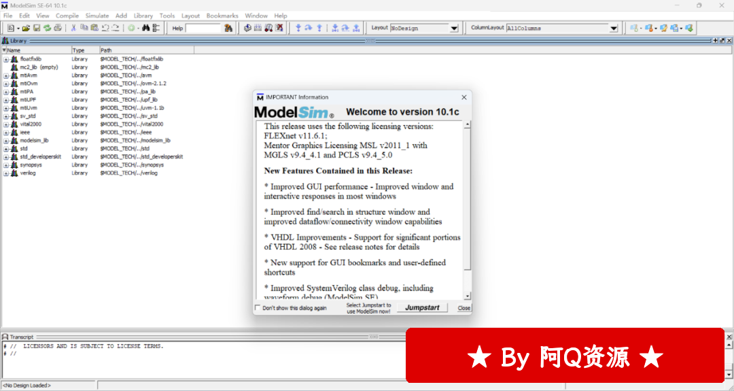Click the "<No Design Loaded>" status text

[27, 386]
